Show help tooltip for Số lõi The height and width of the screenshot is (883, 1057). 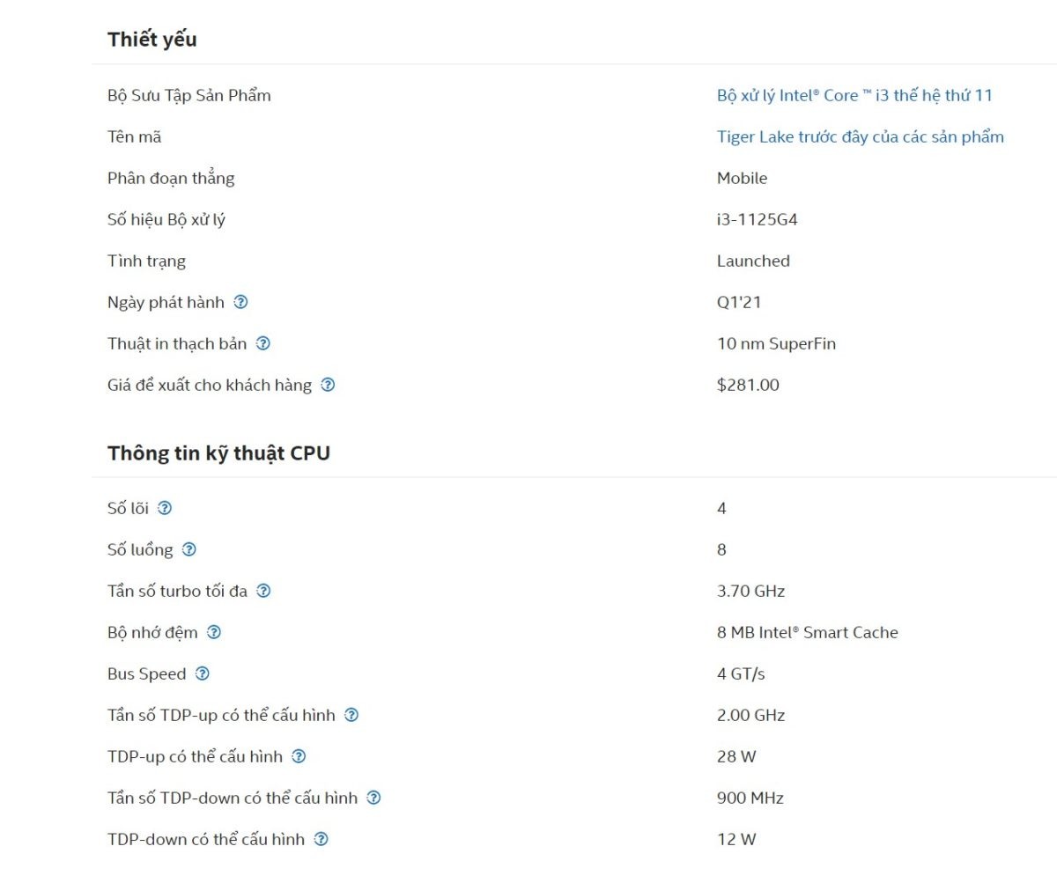pyautogui.click(x=165, y=508)
